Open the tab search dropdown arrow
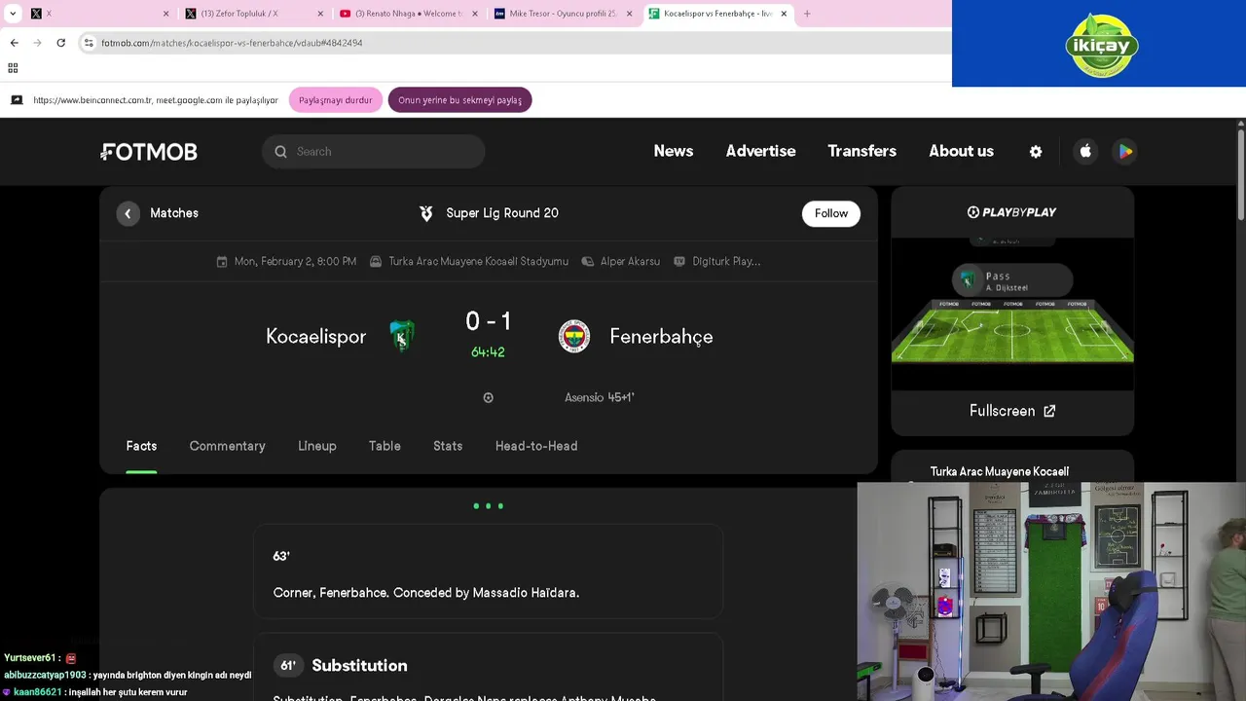 click(x=13, y=14)
